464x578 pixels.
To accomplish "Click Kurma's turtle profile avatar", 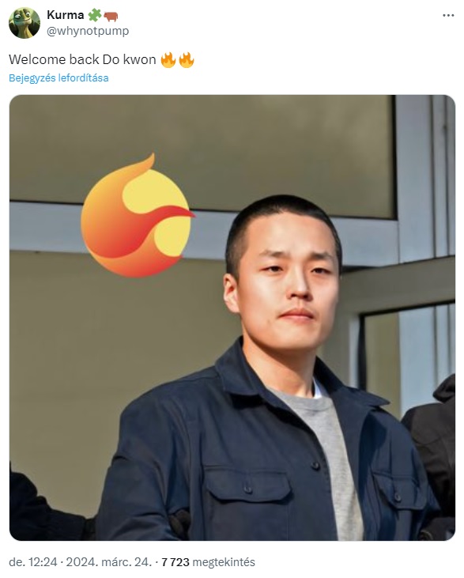I will click(25, 23).
